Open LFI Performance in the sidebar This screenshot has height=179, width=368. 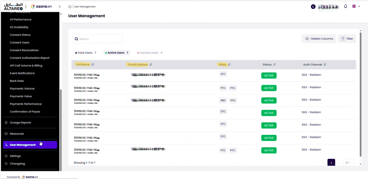point(21,20)
